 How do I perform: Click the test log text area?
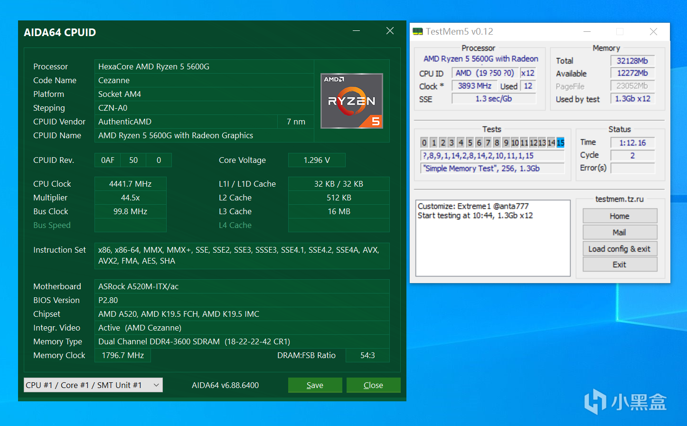[493, 238]
